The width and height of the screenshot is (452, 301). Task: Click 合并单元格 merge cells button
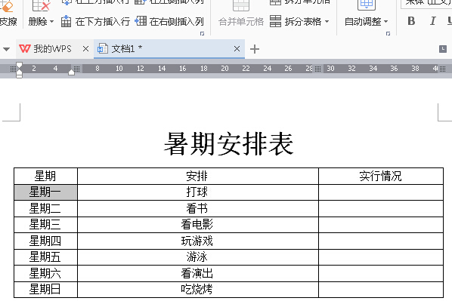[241, 22]
